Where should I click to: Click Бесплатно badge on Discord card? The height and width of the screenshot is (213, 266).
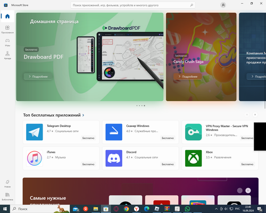[x=168, y=164]
